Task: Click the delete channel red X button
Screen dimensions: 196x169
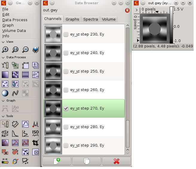Action: tap(117, 161)
